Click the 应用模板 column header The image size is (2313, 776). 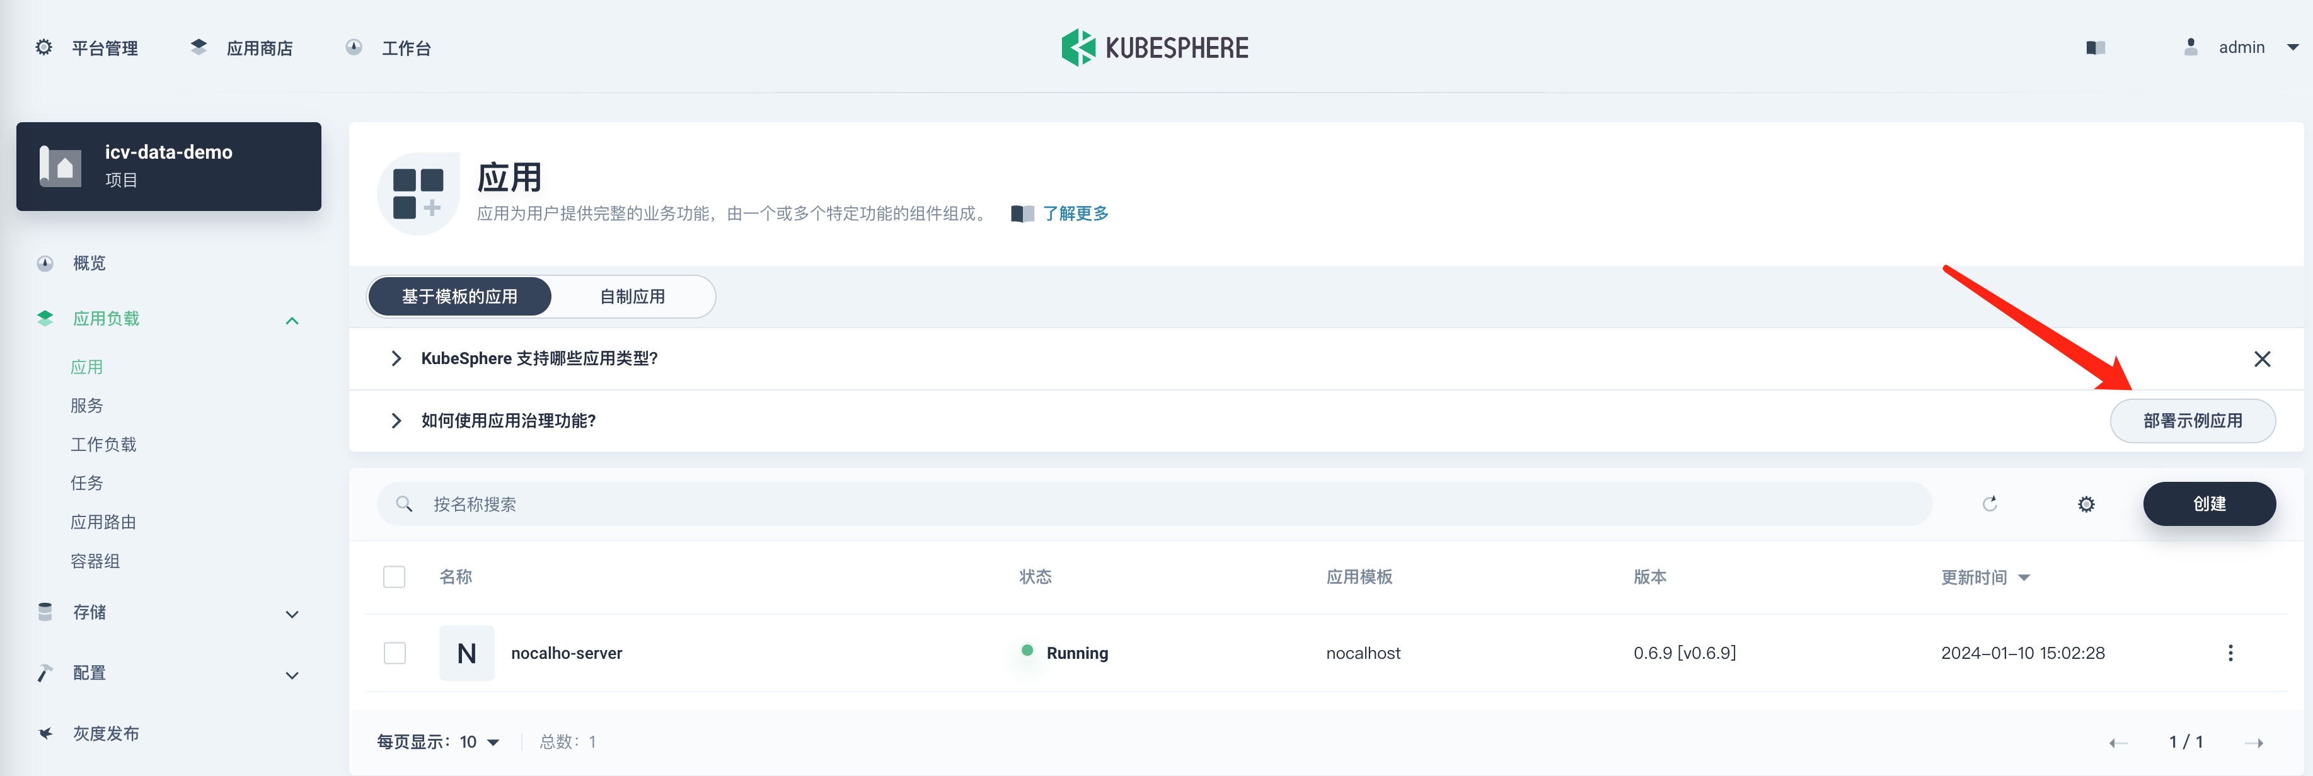tap(1359, 577)
